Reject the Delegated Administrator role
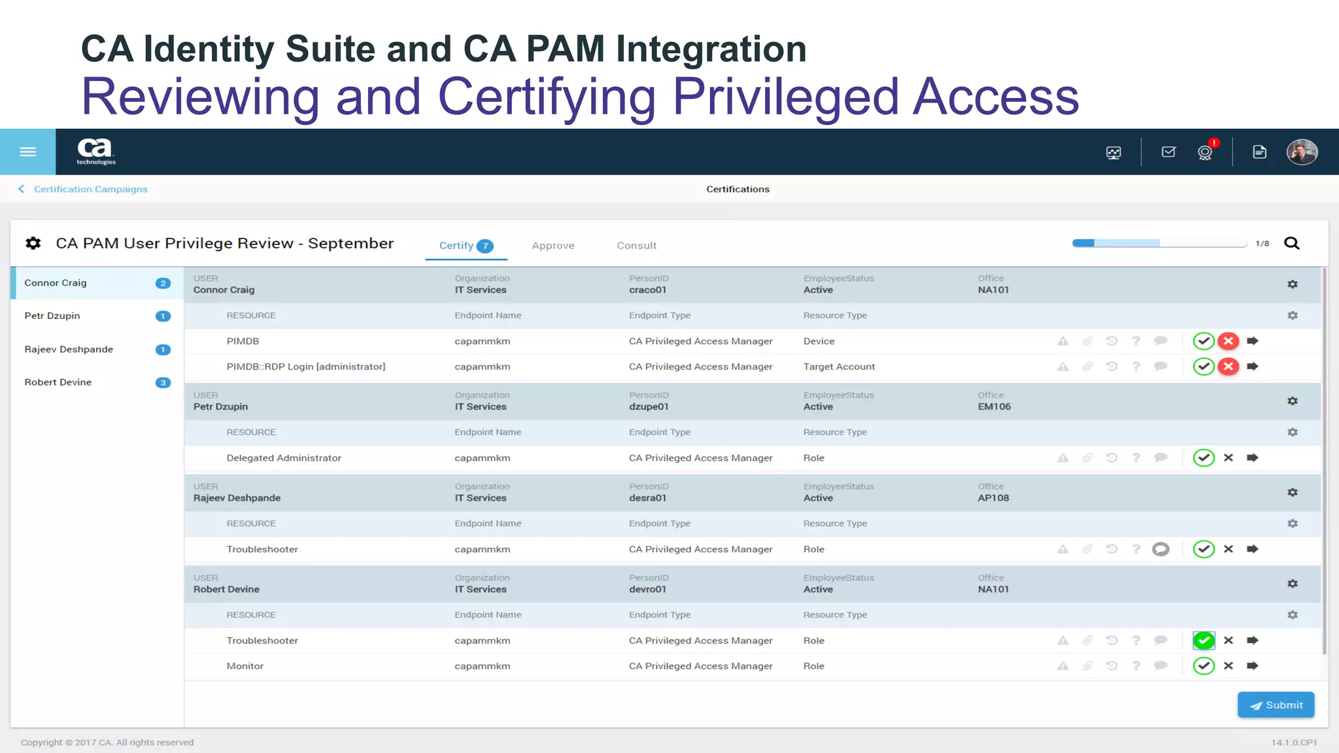The height and width of the screenshot is (753, 1339). [x=1229, y=458]
